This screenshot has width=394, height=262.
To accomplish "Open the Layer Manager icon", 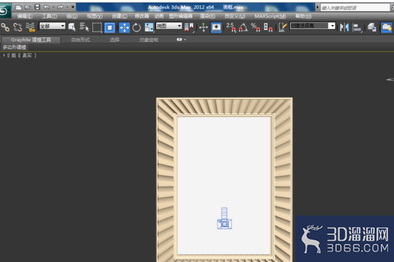I will (x=372, y=27).
